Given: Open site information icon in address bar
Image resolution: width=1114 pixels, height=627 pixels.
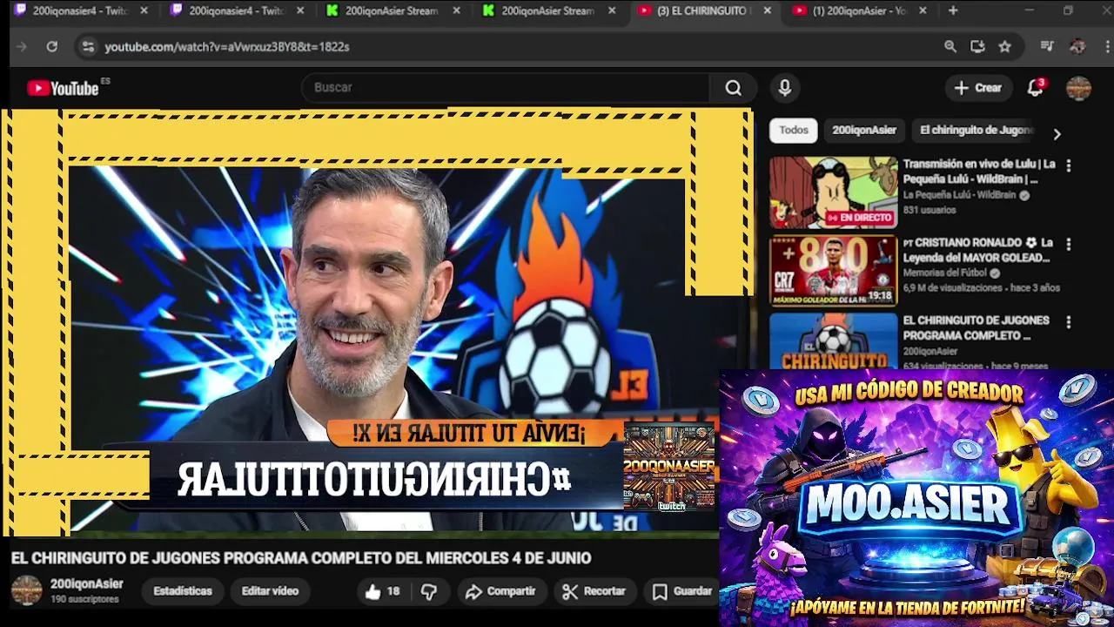Looking at the screenshot, I should pos(88,46).
